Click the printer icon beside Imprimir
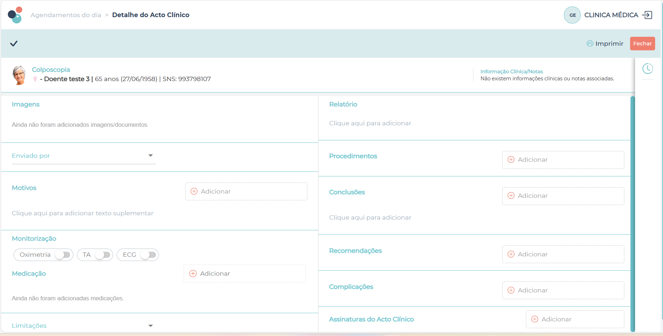The height and width of the screenshot is (336, 663). click(590, 44)
